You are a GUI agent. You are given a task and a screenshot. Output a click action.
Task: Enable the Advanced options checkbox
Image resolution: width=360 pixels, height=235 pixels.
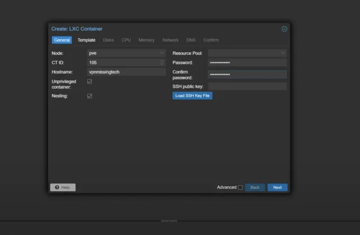coord(240,187)
